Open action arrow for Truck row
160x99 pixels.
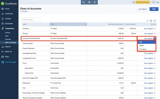(155, 63)
